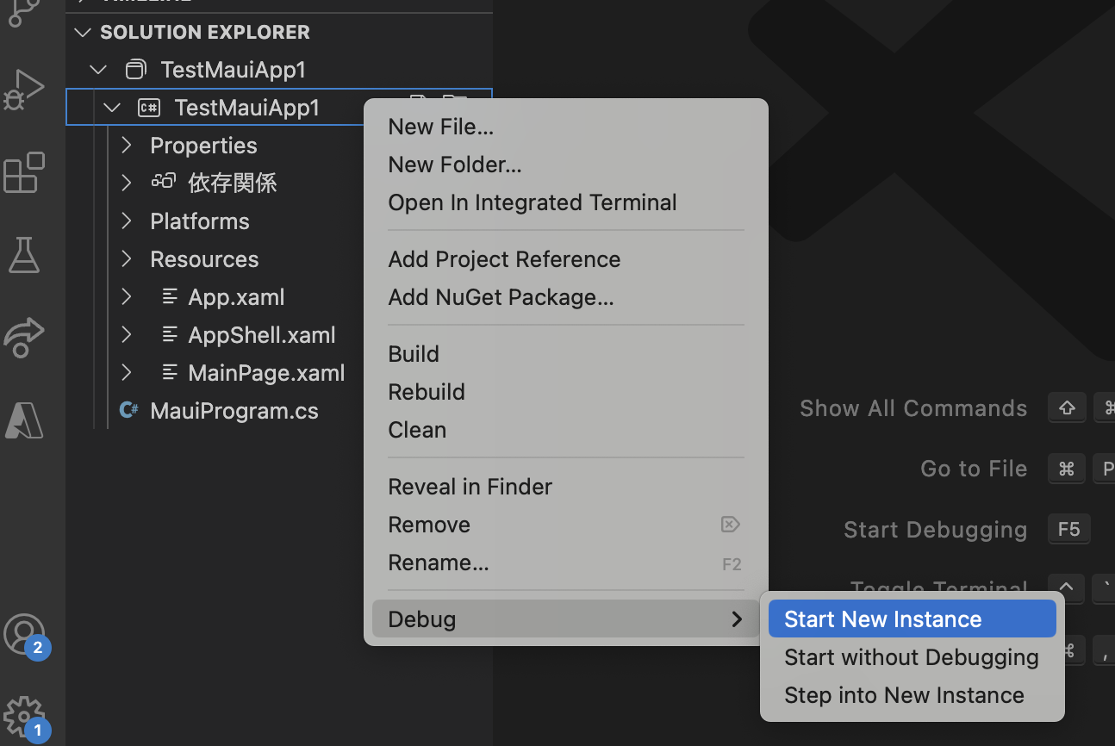Click Remove in the context menu
The width and height of the screenshot is (1115, 746).
point(565,525)
